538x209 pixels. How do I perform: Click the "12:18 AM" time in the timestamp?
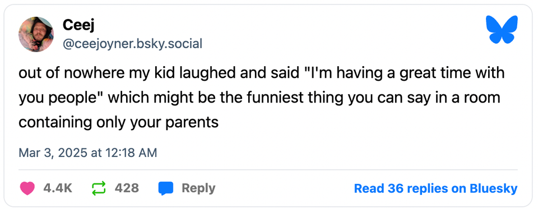133,152
